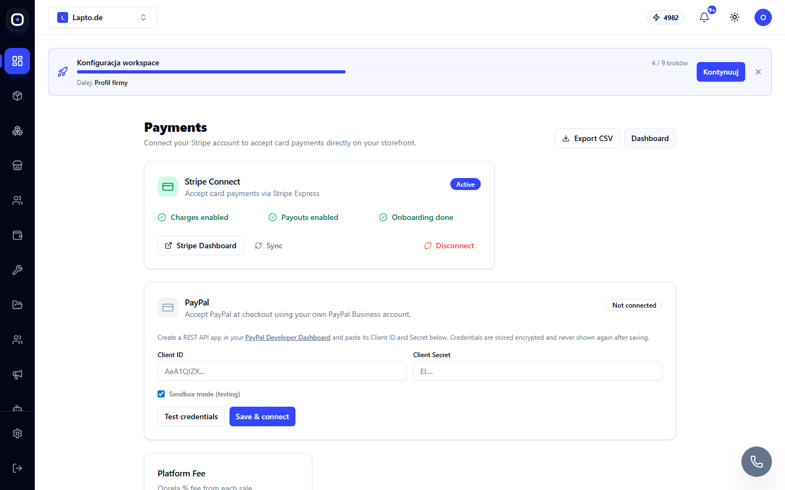The height and width of the screenshot is (490, 785).
Task: Open the Stripe Dashboard external link button
Action: pyautogui.click(x=201, y=246)
